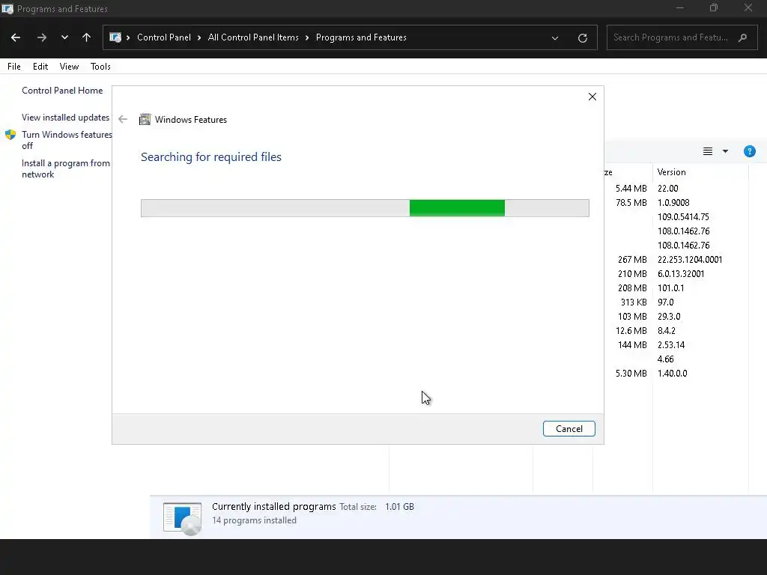Viewport: 767px width, 575px height.
Task: Open the help question mark icon
Action: (749, 151)
